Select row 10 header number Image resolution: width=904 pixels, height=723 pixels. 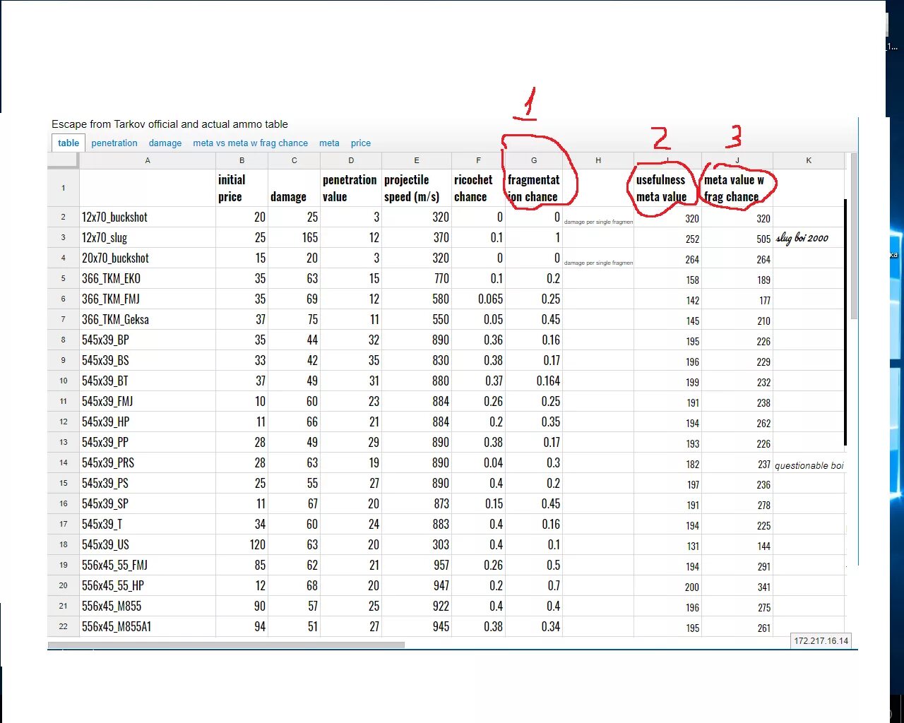64,381
